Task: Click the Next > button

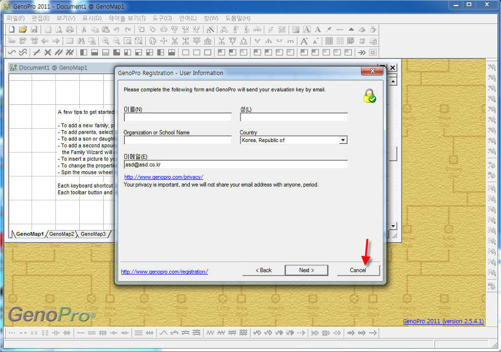Action: [x=306, y=270]
